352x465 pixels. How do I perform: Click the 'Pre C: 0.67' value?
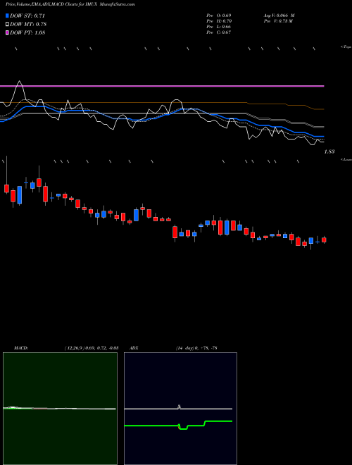pyautogui.click(x=219, y=32)
